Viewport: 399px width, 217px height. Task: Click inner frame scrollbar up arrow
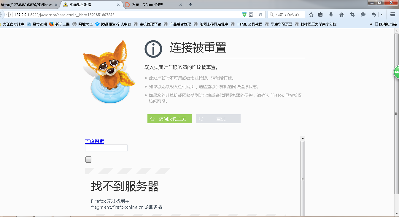point(303,138)
